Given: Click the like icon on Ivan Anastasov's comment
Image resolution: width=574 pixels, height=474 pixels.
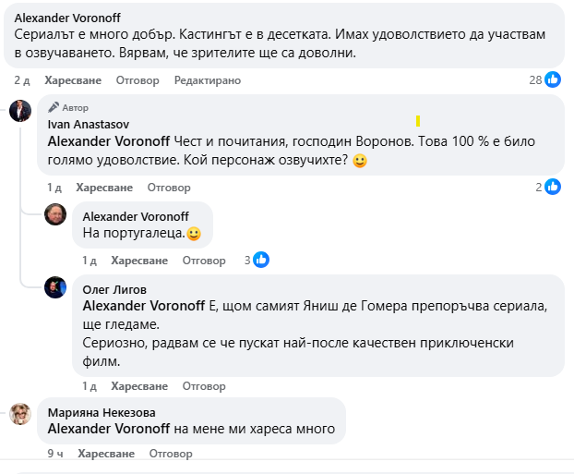Looking at the screenshot, I should click(552, 187).
